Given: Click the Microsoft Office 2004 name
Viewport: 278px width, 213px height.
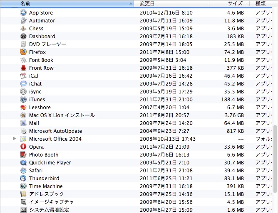Looking at the screenshot, I should tap(55, 139).
